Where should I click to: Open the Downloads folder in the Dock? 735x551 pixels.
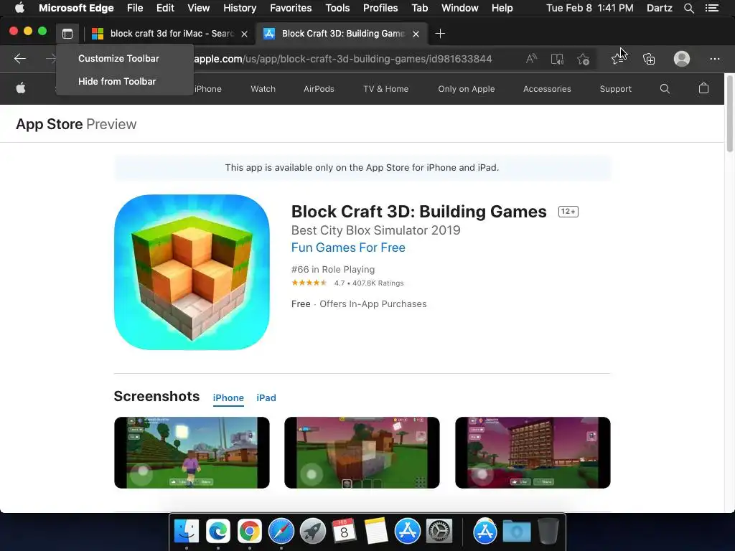(x=517, y=532)
